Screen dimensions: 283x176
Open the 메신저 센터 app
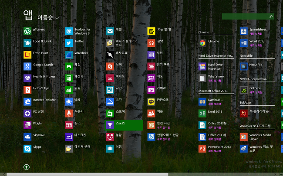coord(69,149)
